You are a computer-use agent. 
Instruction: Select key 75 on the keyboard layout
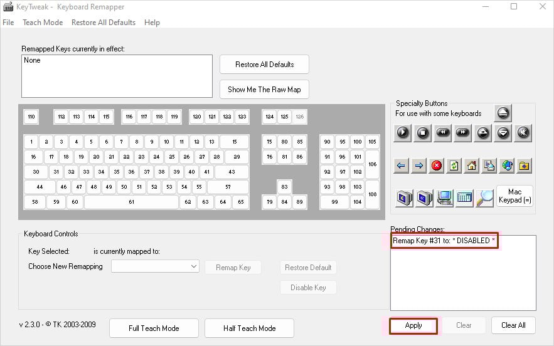coord(269,142)
